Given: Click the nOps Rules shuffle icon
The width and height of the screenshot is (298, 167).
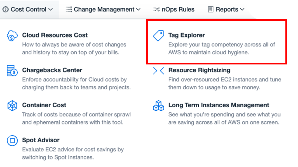Looking at the screenshot, I should (x=156, y=9).
